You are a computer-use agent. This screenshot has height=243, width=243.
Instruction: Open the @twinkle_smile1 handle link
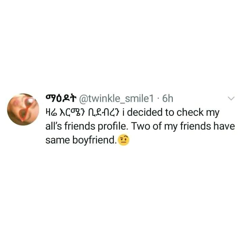click(x=116, y=99)
